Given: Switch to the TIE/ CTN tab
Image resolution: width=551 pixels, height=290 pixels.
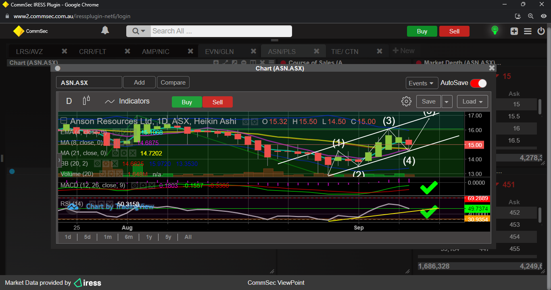Looking at the screenshot, I should (345, 52).
